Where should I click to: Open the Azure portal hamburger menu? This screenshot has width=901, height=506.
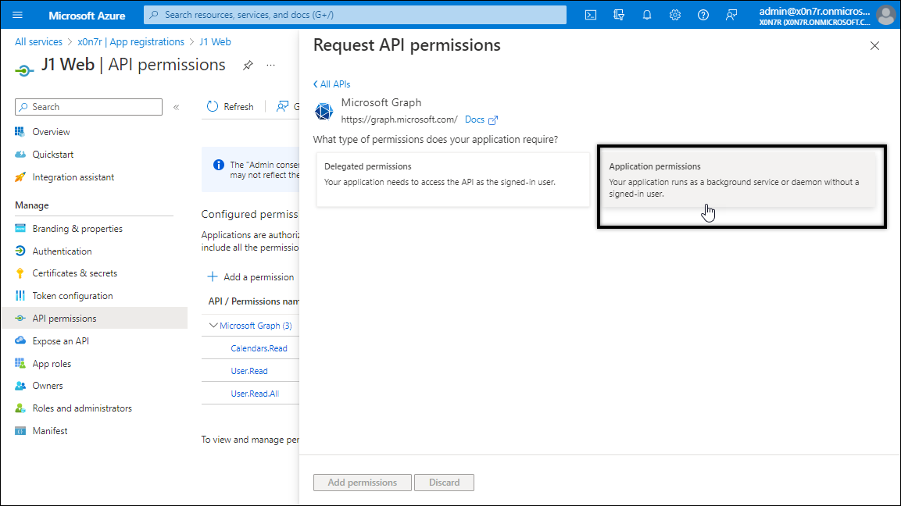click(x=18, y=15)
